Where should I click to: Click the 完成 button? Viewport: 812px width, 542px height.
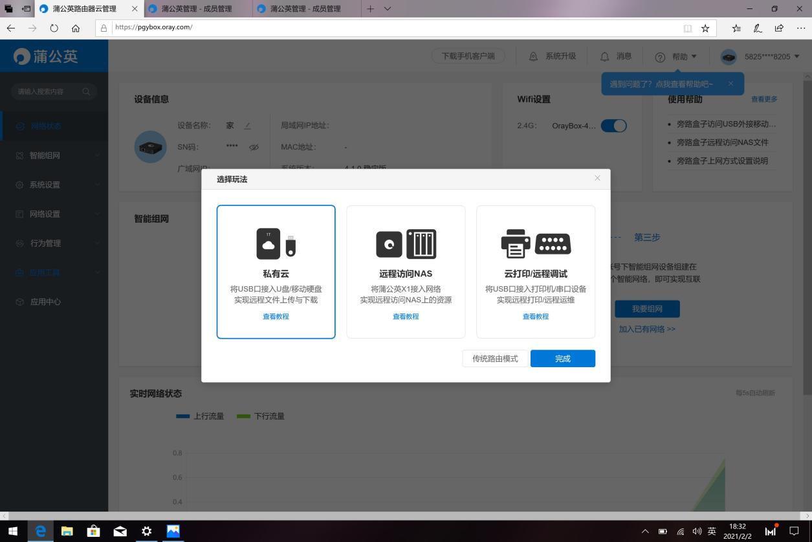coord(563,359)
